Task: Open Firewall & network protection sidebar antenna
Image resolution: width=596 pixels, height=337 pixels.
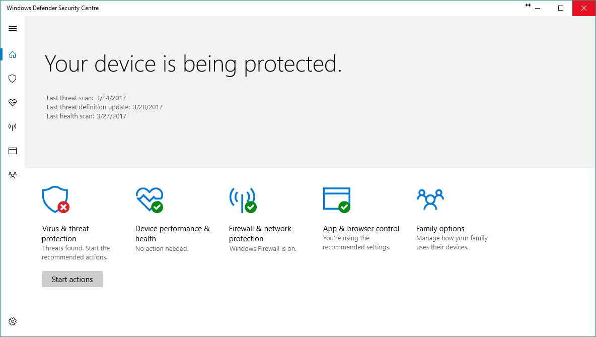Action: click(x=13, y=127)
